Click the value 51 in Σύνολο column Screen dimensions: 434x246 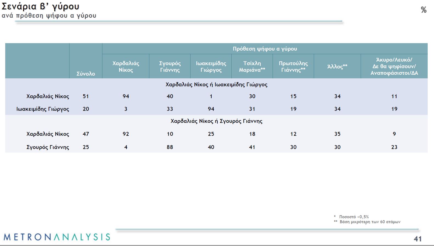[x=86, y=96]
